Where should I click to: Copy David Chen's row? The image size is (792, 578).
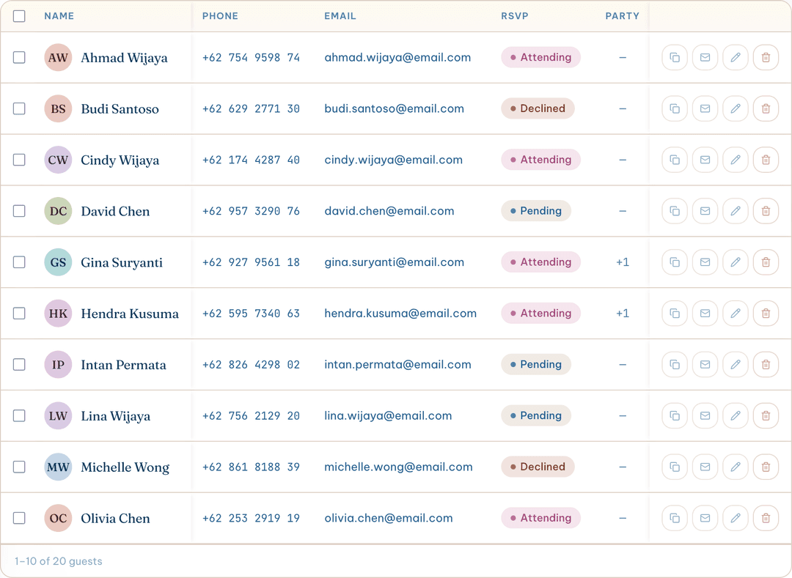click(675, 211)
